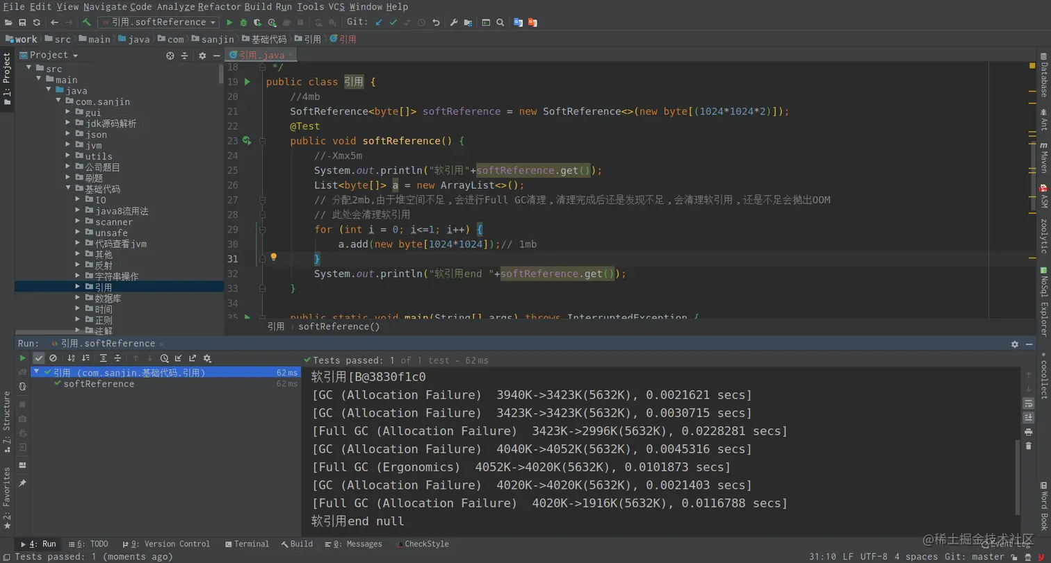
Task: Close the 引用.softReference Run tab
Action: tap(162, 344)
